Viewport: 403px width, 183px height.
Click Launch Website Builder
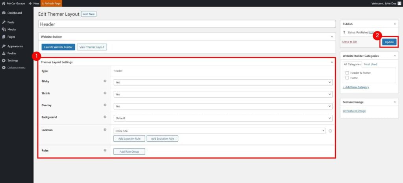(58, 47)
